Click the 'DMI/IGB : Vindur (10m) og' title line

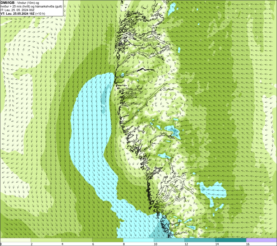(20, 3)
